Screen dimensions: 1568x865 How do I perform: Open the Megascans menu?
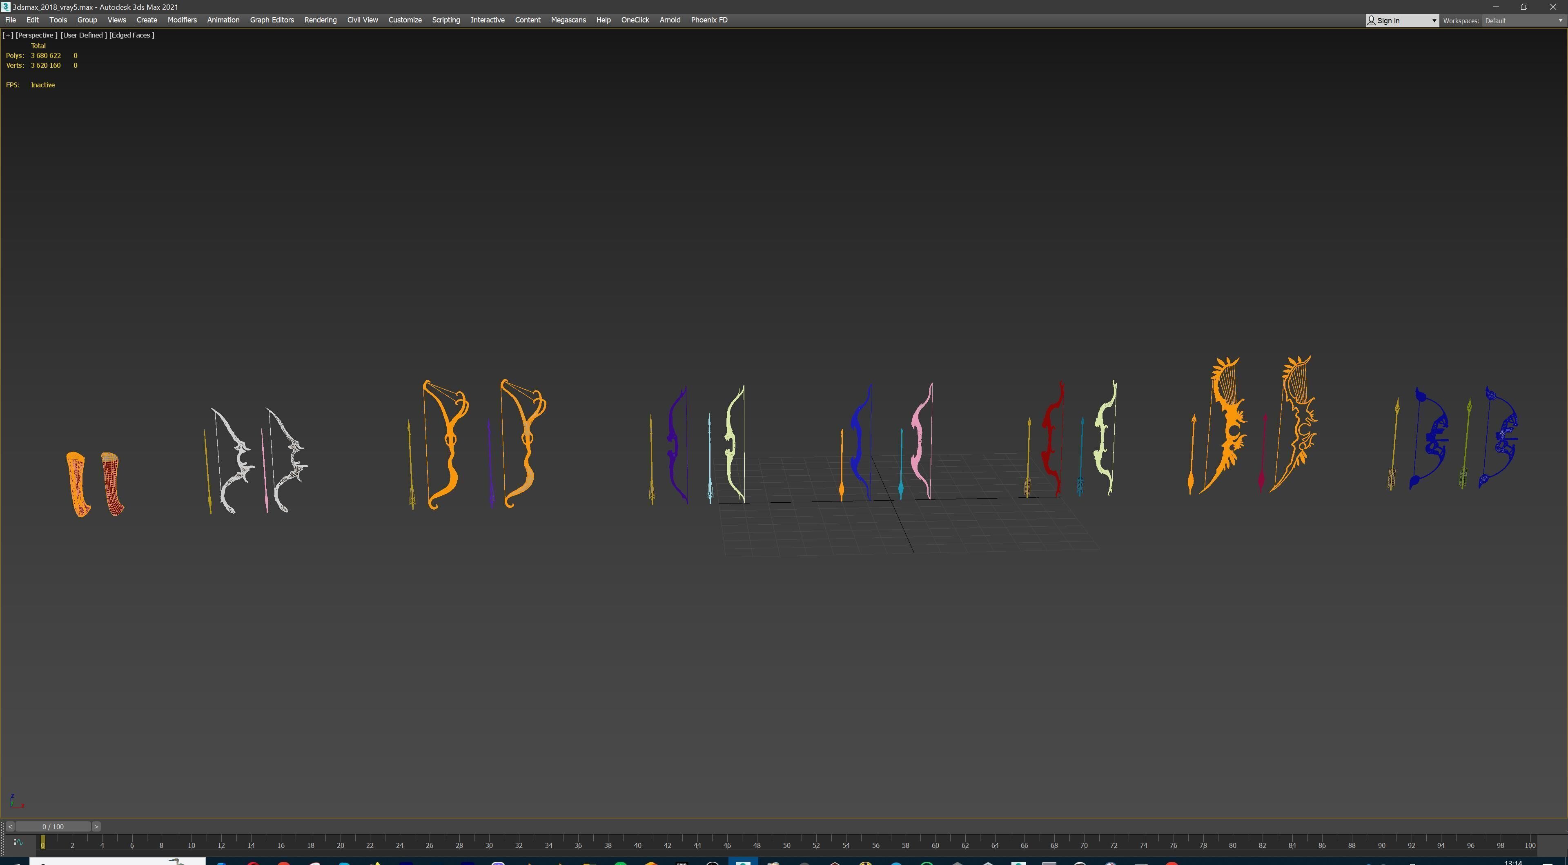[x=568, y=20]
